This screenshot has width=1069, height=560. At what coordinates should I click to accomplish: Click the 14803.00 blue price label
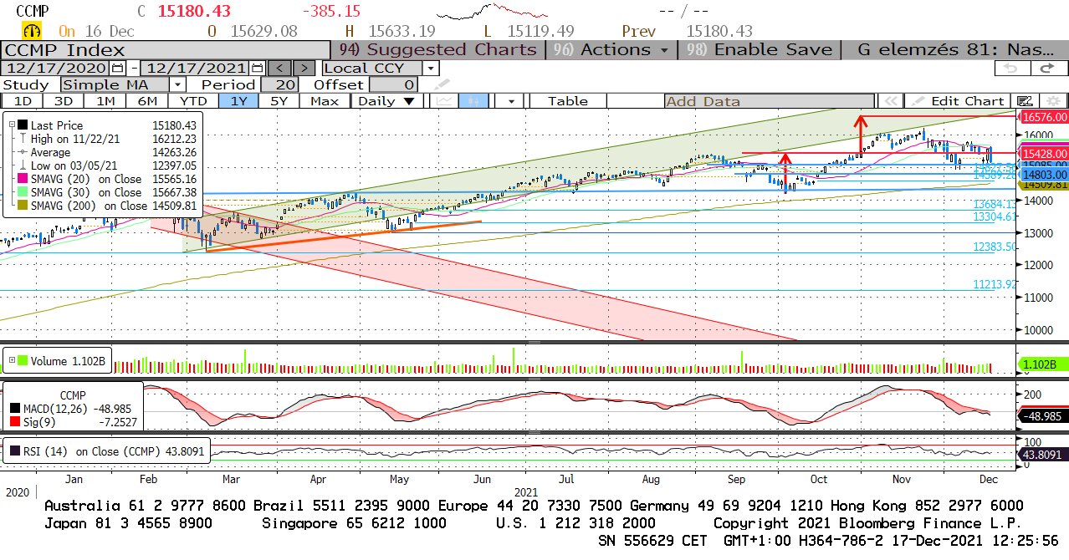(x=1043, y=175)
